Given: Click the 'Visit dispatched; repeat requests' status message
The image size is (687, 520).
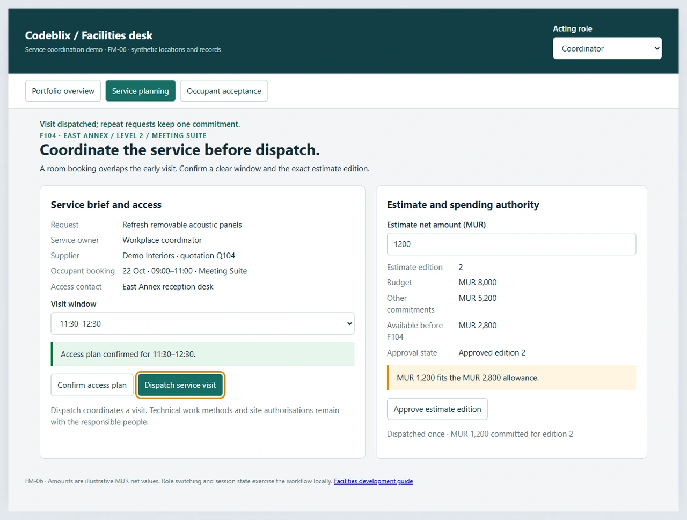Looking at the screenshot, I should click(x=140, y=124).
